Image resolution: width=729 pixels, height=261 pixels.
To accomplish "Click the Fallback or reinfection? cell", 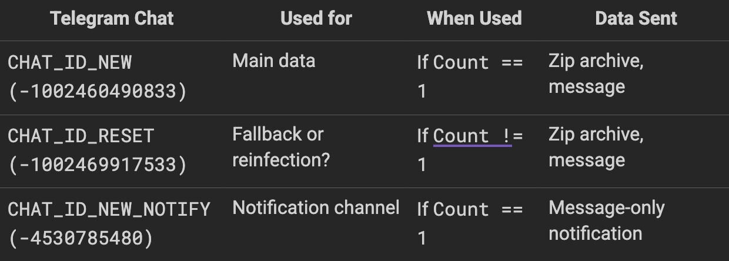I will 281,147.
